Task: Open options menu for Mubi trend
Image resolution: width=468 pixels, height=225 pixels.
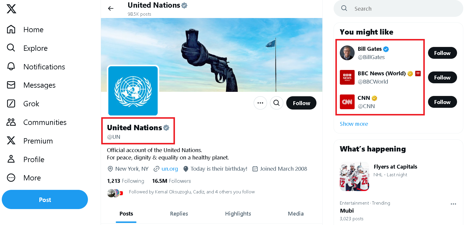Action: [453, 204]
